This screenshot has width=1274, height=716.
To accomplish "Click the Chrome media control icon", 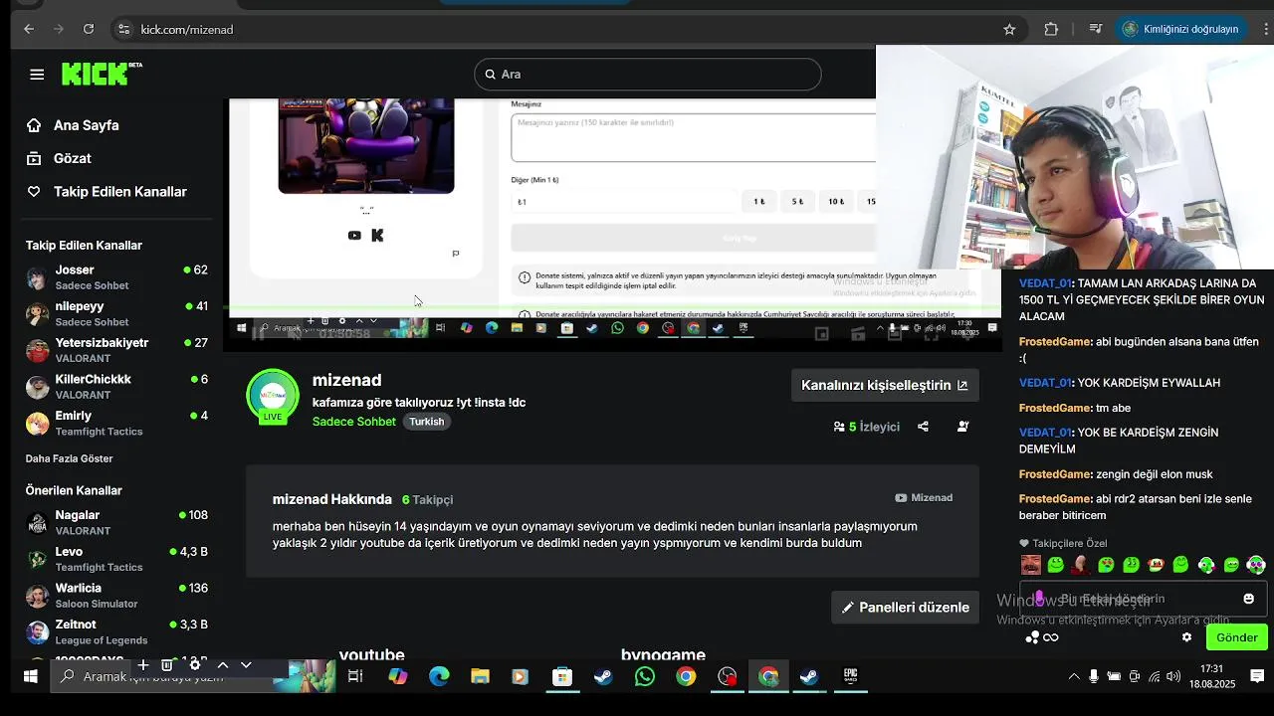I will coord(1095,30).
